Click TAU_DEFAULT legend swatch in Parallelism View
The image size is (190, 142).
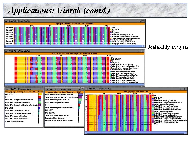[153, 97]
